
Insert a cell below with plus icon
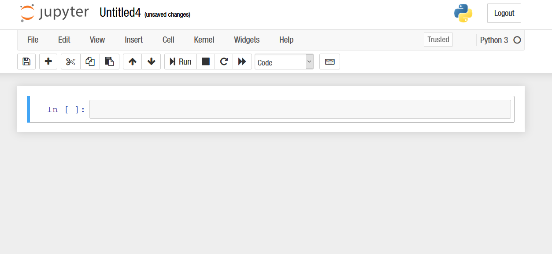[48, 62]
